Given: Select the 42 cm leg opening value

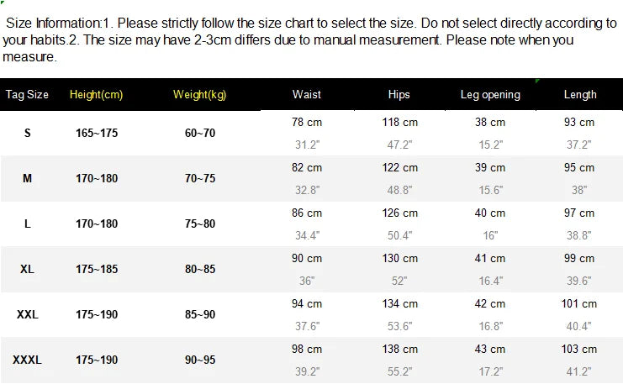Looking at the screenshot, I should click(x=490, y=304).
